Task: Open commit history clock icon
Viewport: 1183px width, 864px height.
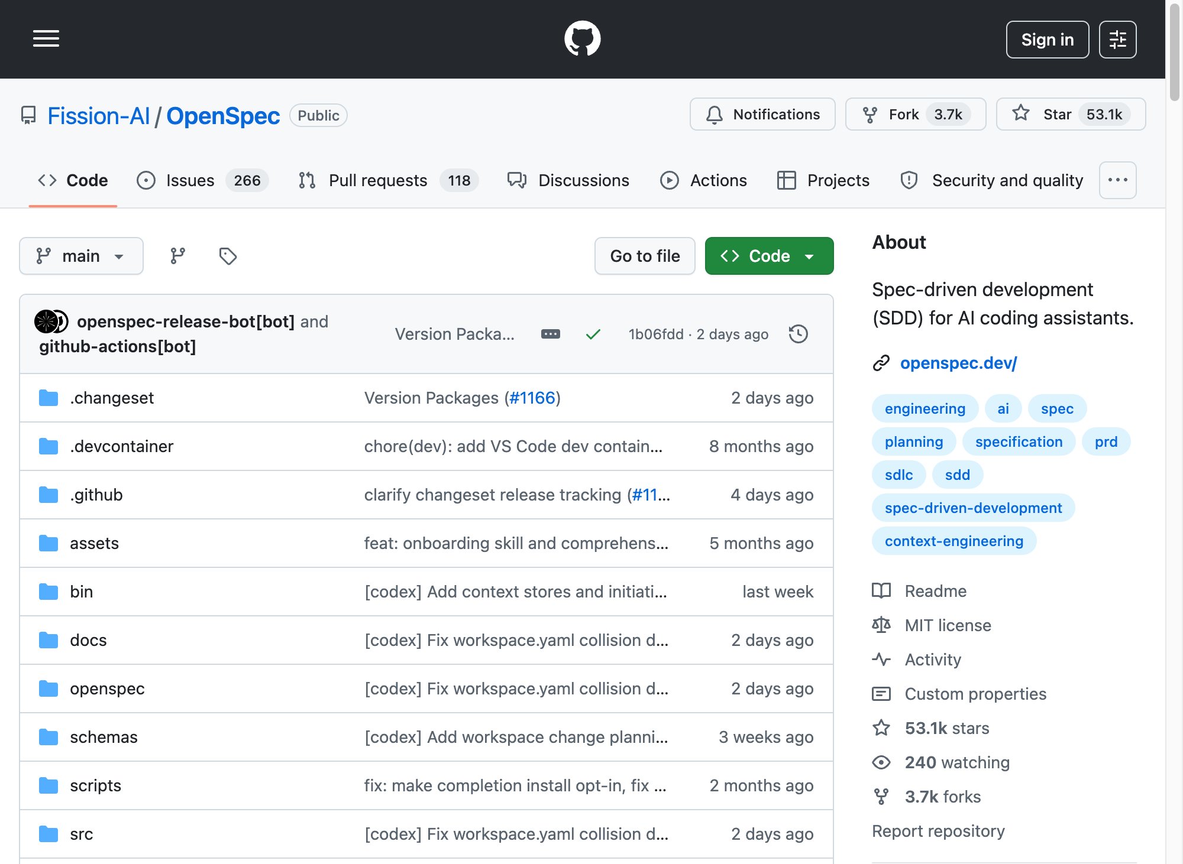Action: [798, 334]
